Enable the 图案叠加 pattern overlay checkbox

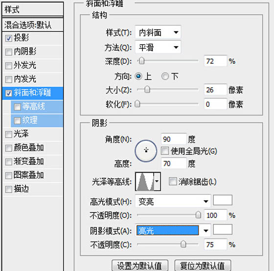point(8,175)
